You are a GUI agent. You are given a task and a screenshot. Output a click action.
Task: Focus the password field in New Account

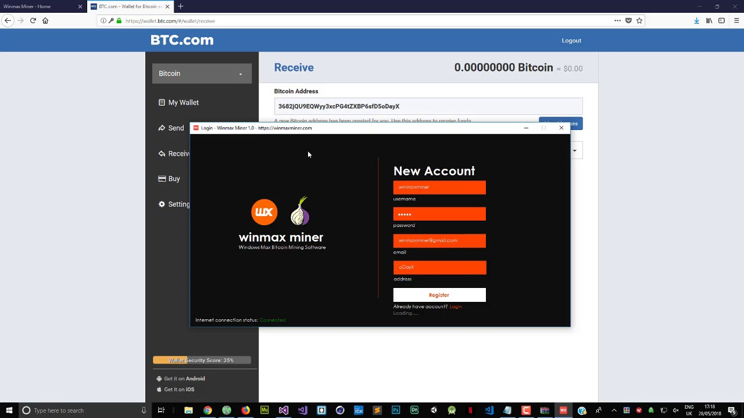pyautogui.click(x=439, y=214)
